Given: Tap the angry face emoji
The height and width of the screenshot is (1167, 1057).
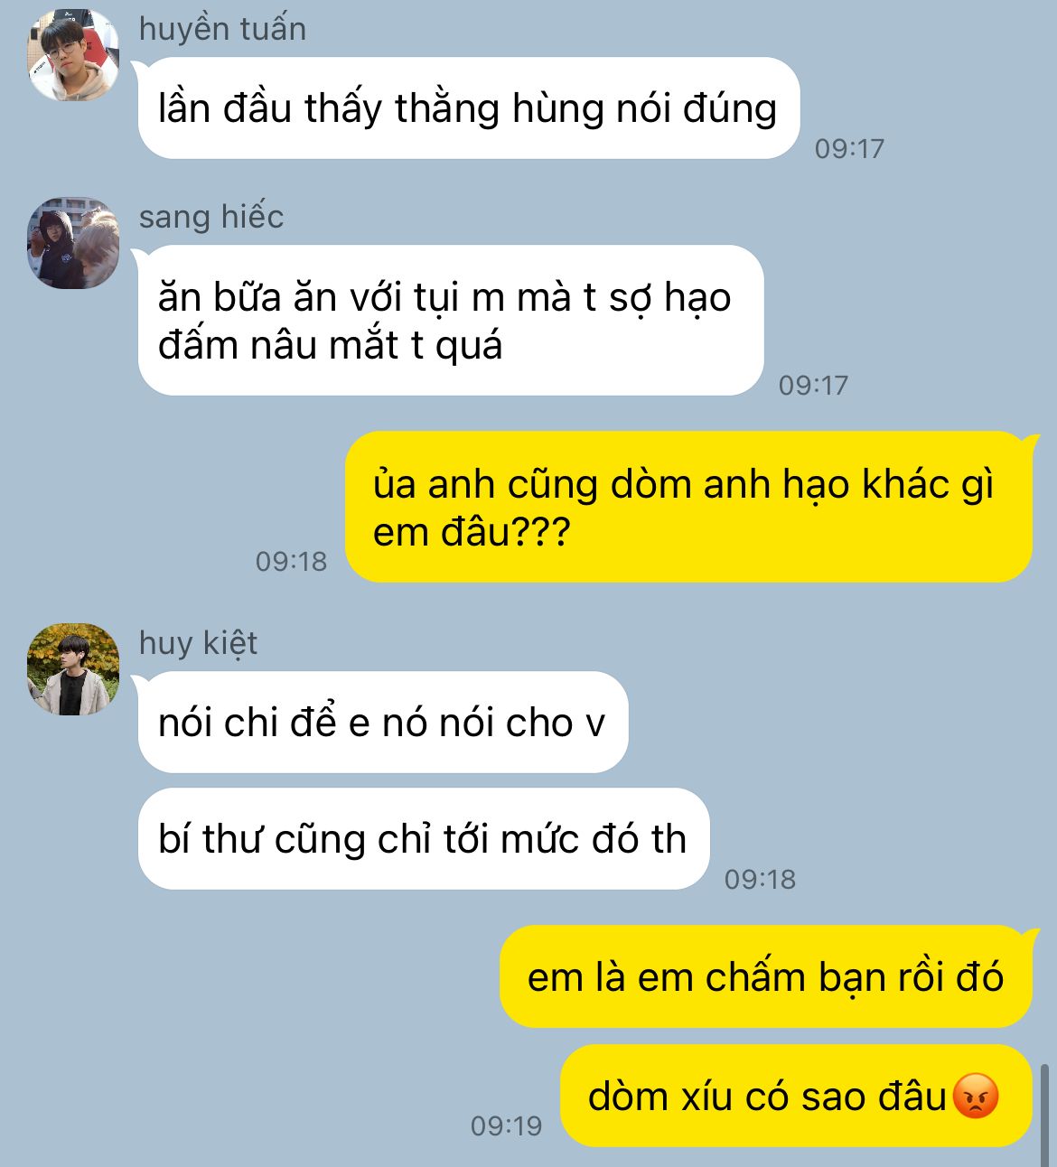Looking at the screenshot, I should [977, 1097].
